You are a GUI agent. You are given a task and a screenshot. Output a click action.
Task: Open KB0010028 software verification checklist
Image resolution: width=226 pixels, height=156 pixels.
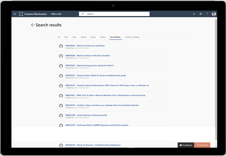(x=88, y=56)
